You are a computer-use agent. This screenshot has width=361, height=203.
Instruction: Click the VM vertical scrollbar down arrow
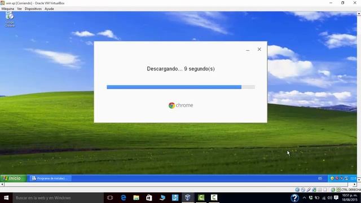click(359, 180)
